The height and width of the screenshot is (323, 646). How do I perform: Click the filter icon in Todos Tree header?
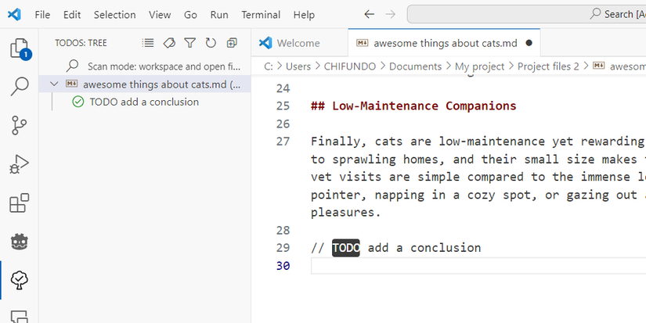coord(189,43)
